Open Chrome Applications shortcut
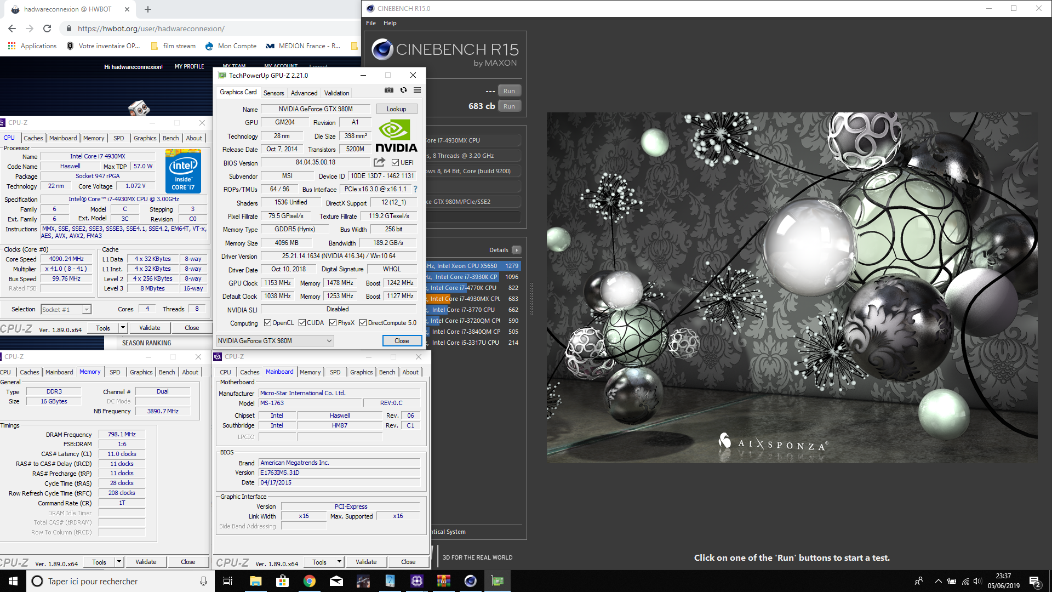Screen dimensions: 1052x592 point(32,46)
